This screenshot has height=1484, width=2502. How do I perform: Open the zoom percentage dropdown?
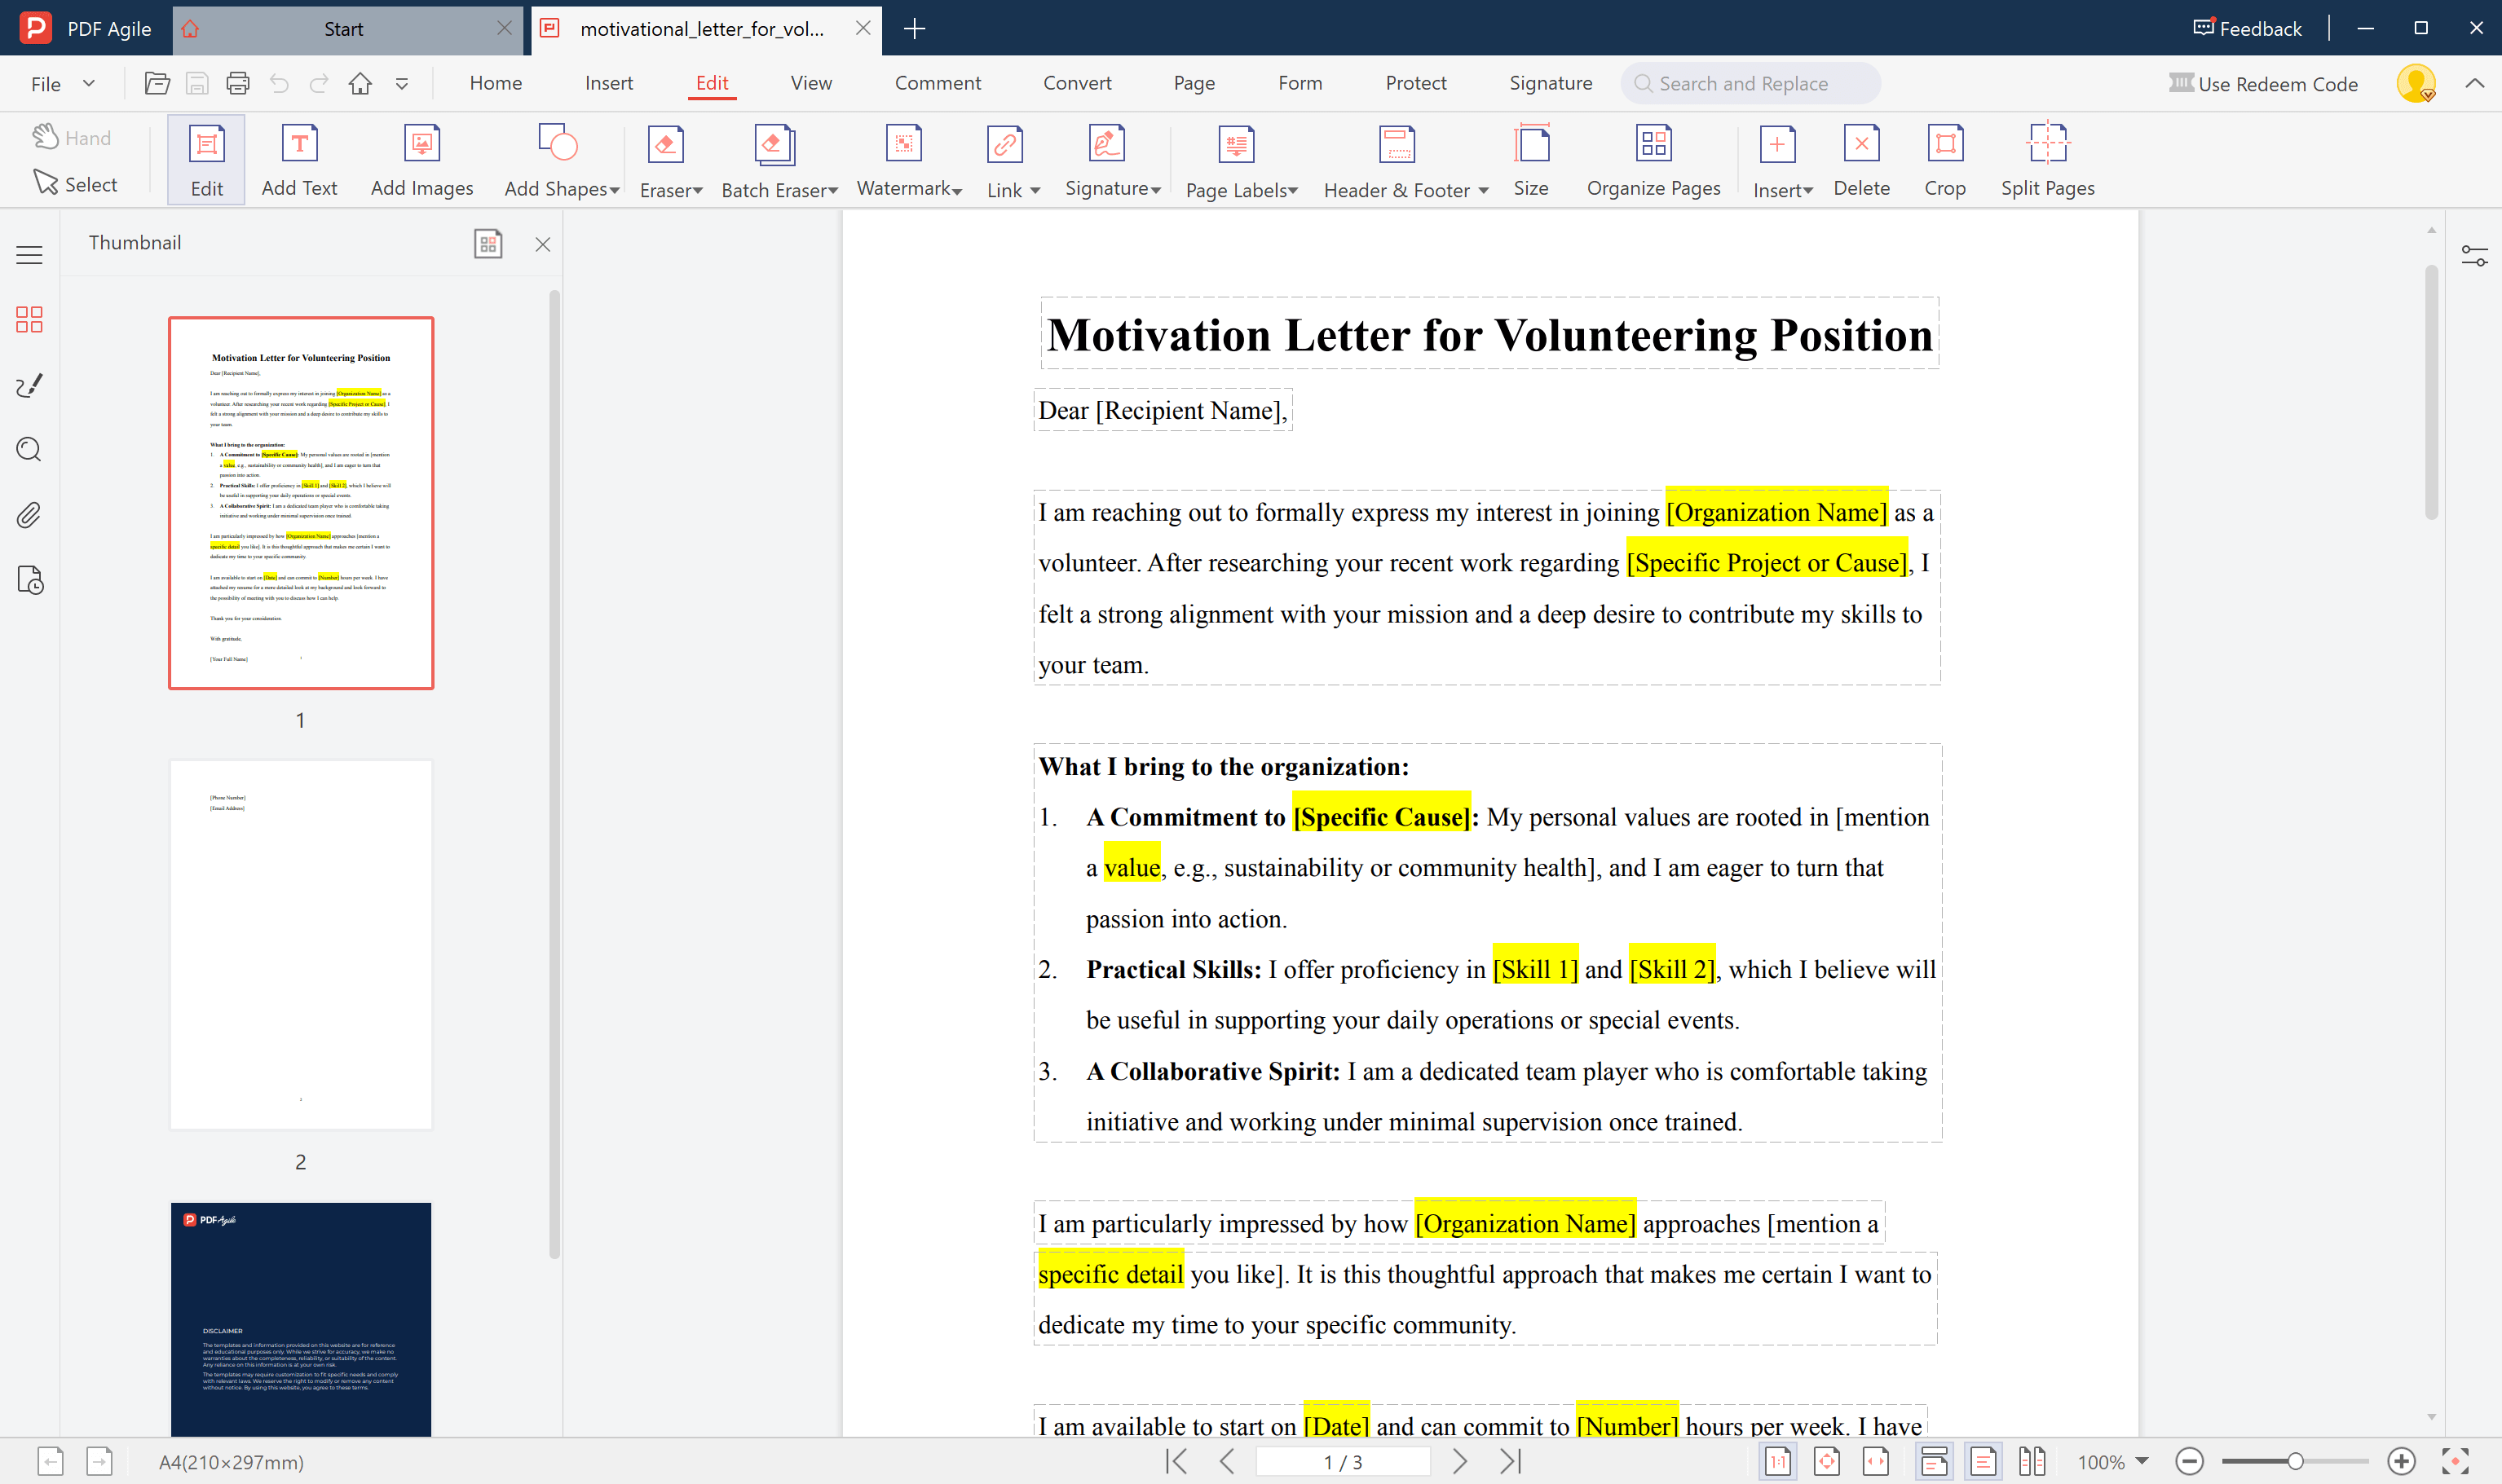click(x=2142, y=1461)
